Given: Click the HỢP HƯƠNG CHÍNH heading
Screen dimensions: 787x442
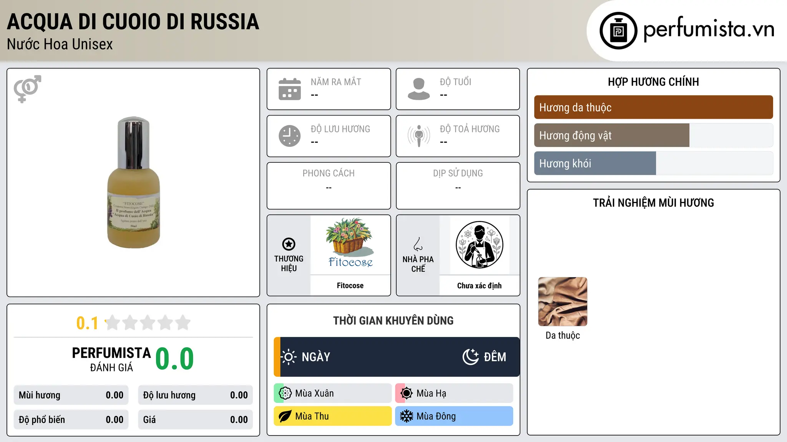Looking at the screenshot, I should coord(653,82).
